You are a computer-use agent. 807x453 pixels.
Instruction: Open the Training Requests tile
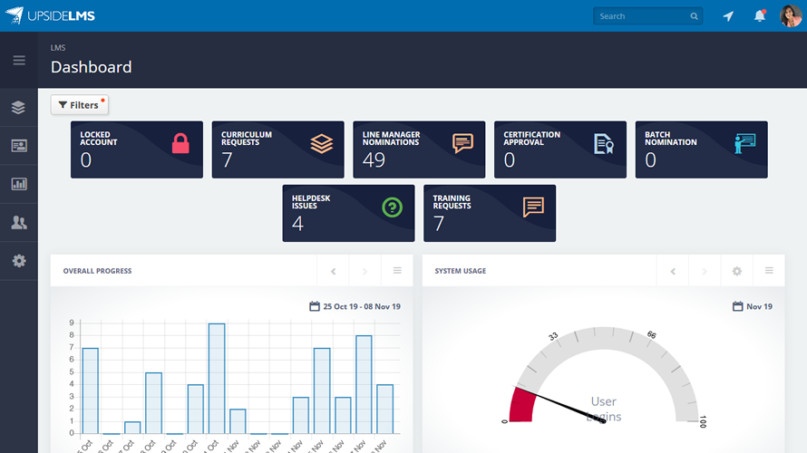pos(490,214)
